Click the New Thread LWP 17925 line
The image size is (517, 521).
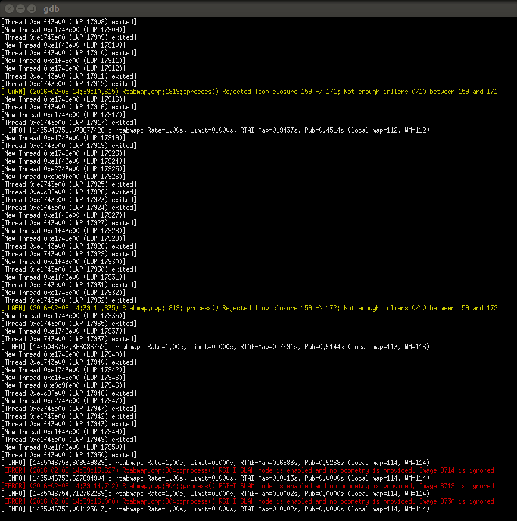click(x=63, y=169)
